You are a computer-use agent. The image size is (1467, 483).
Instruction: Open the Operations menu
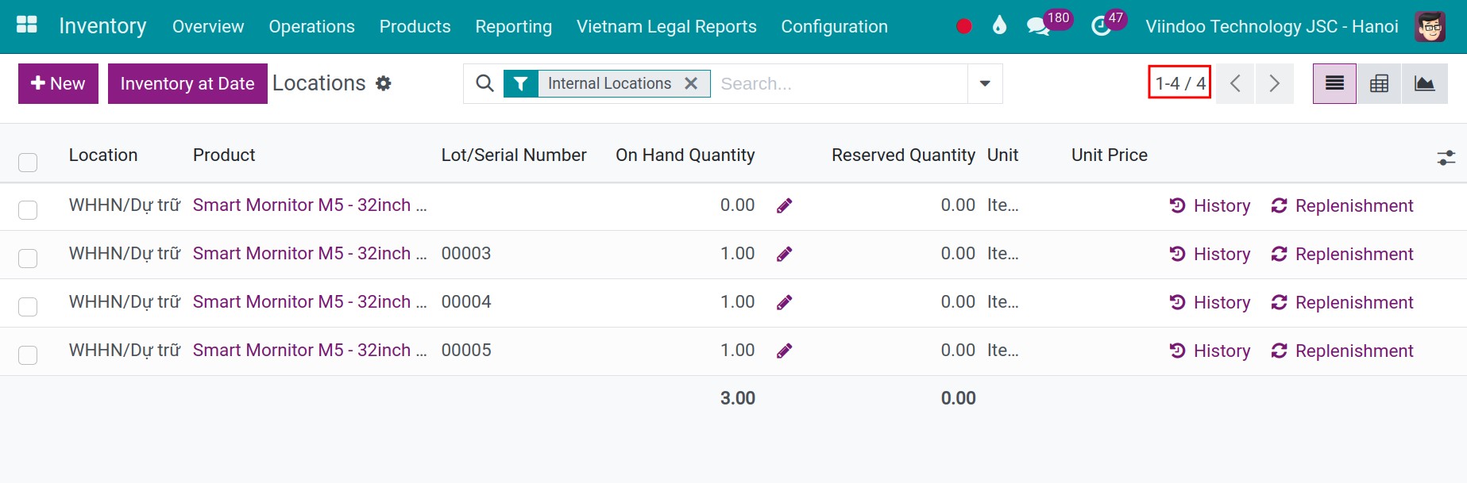(311, 26)
